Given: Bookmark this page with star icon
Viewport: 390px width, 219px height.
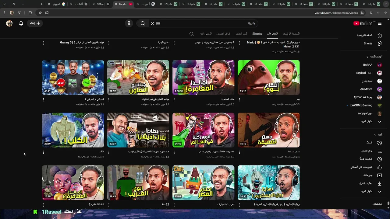Looking at the screenshot, I should click(x=40, y=13).
